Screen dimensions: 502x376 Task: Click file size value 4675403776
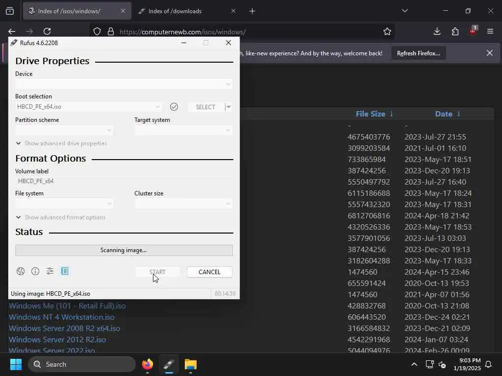(369, 137)
